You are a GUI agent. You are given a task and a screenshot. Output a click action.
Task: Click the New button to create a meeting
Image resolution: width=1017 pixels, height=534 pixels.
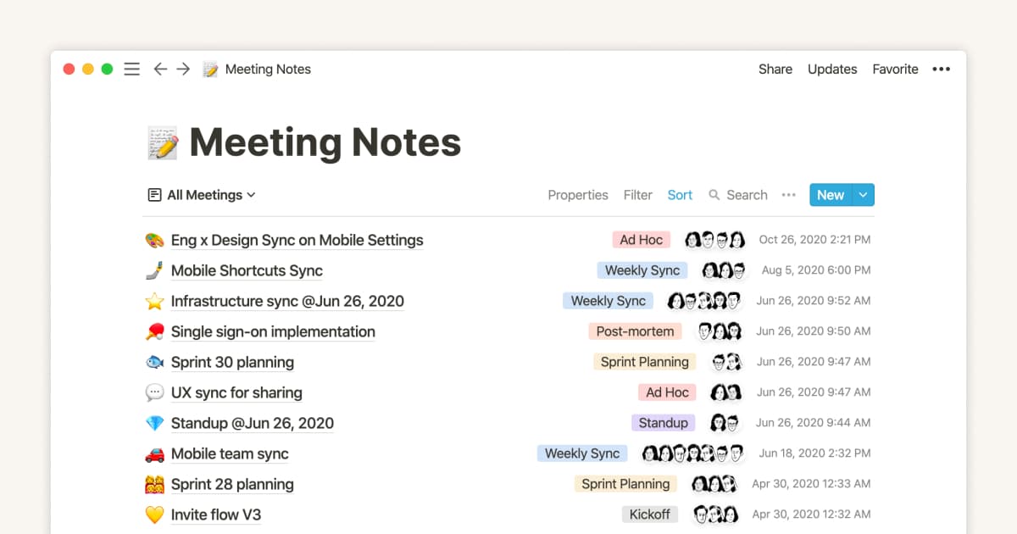coord(830,195)
